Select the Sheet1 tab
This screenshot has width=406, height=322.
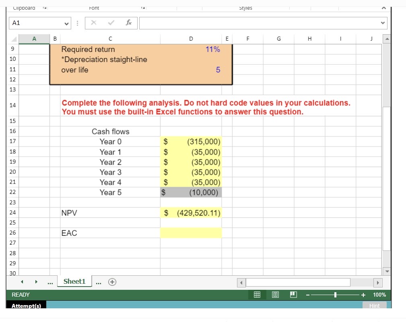(x=74, y=282)
